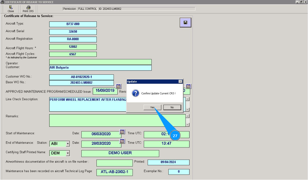Click the Aircraft Flight Cycles field 6567
The height and width of the screenshot is (180, 308).
(x=73, y=54)
